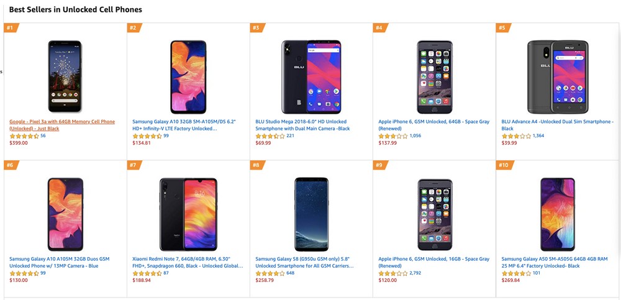Click the BLU Advance A4 title link
The image size is (621, 300).
556,125
